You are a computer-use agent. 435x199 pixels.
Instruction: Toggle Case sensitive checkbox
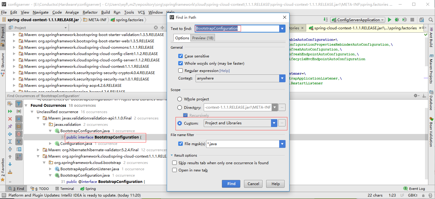pyautogui.click(x=181, y=56)
